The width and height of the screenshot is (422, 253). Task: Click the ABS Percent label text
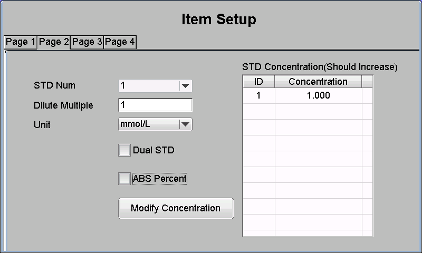[x=160, y=179]
